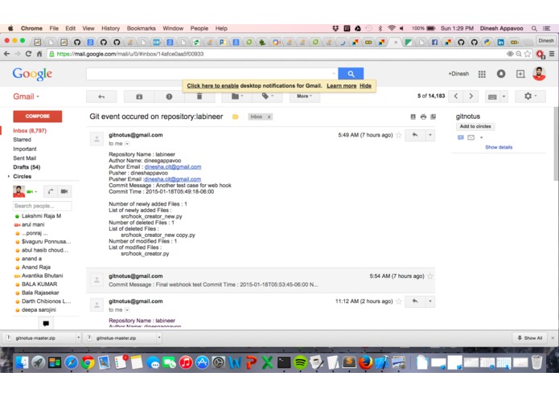Reply to the 11:12 AM message
The width and height of the screenshot is (559, 397).
(x=415, y=301)
